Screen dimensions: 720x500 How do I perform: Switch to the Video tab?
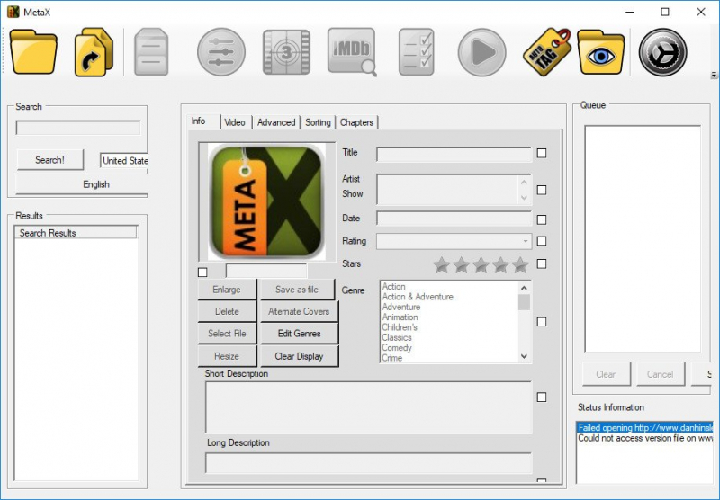234,122
